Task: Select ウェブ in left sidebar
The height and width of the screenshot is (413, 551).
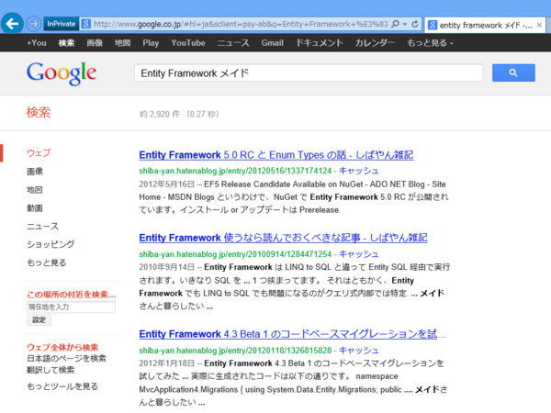Action: 39,152
